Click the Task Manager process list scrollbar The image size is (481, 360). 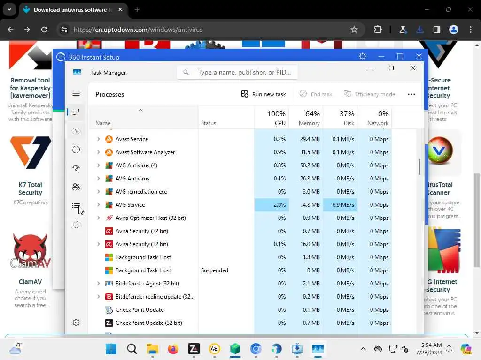point(420,167)
